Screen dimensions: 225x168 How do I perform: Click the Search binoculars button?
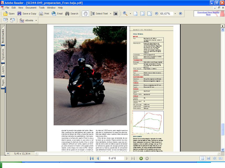click(71, 13)
